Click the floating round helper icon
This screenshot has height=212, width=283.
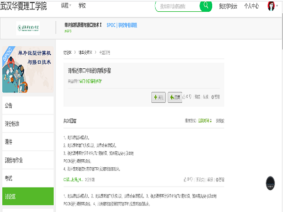(x=270, y=183)
